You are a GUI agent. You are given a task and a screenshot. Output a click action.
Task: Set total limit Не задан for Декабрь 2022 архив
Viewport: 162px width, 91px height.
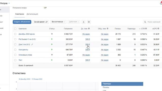(105, 34)
